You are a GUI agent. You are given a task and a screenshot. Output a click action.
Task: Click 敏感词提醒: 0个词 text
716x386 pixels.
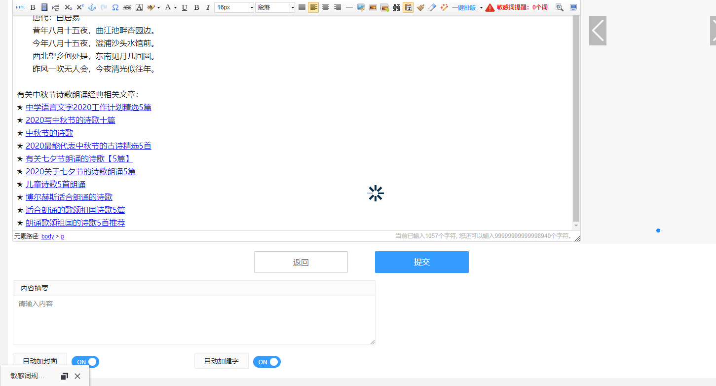522,7
